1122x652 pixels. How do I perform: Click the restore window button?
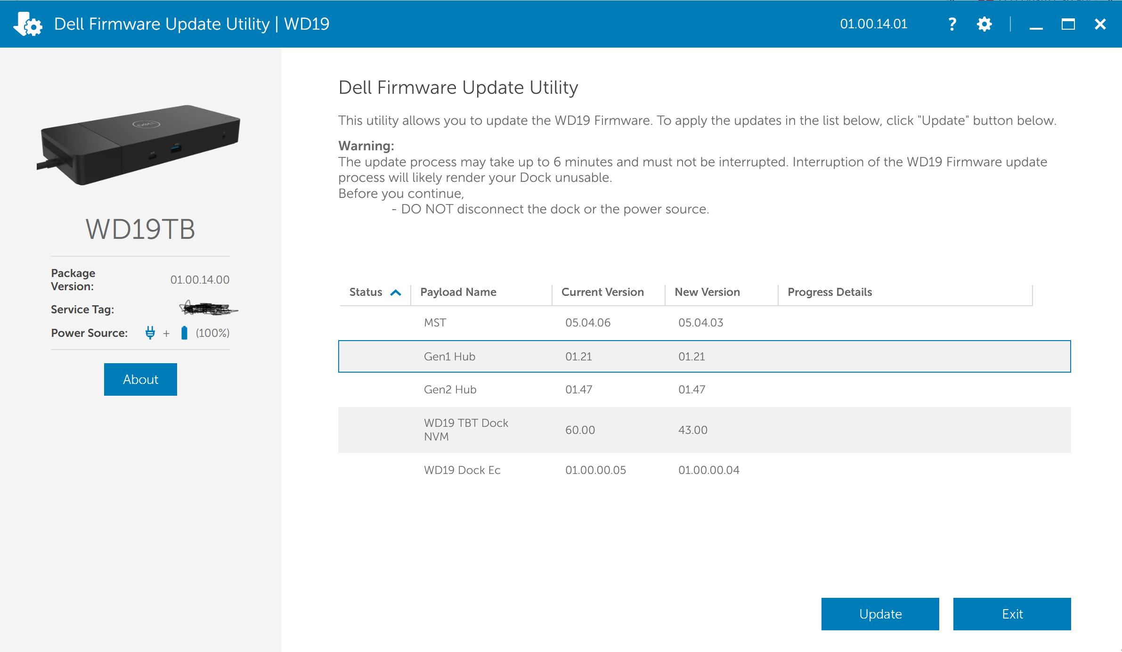[1068, 23]
